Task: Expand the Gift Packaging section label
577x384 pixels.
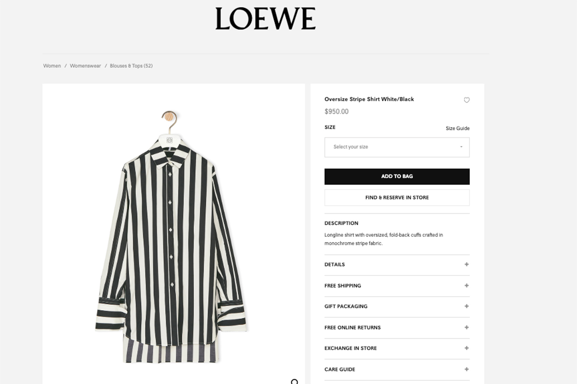Action: coord(346,306)
